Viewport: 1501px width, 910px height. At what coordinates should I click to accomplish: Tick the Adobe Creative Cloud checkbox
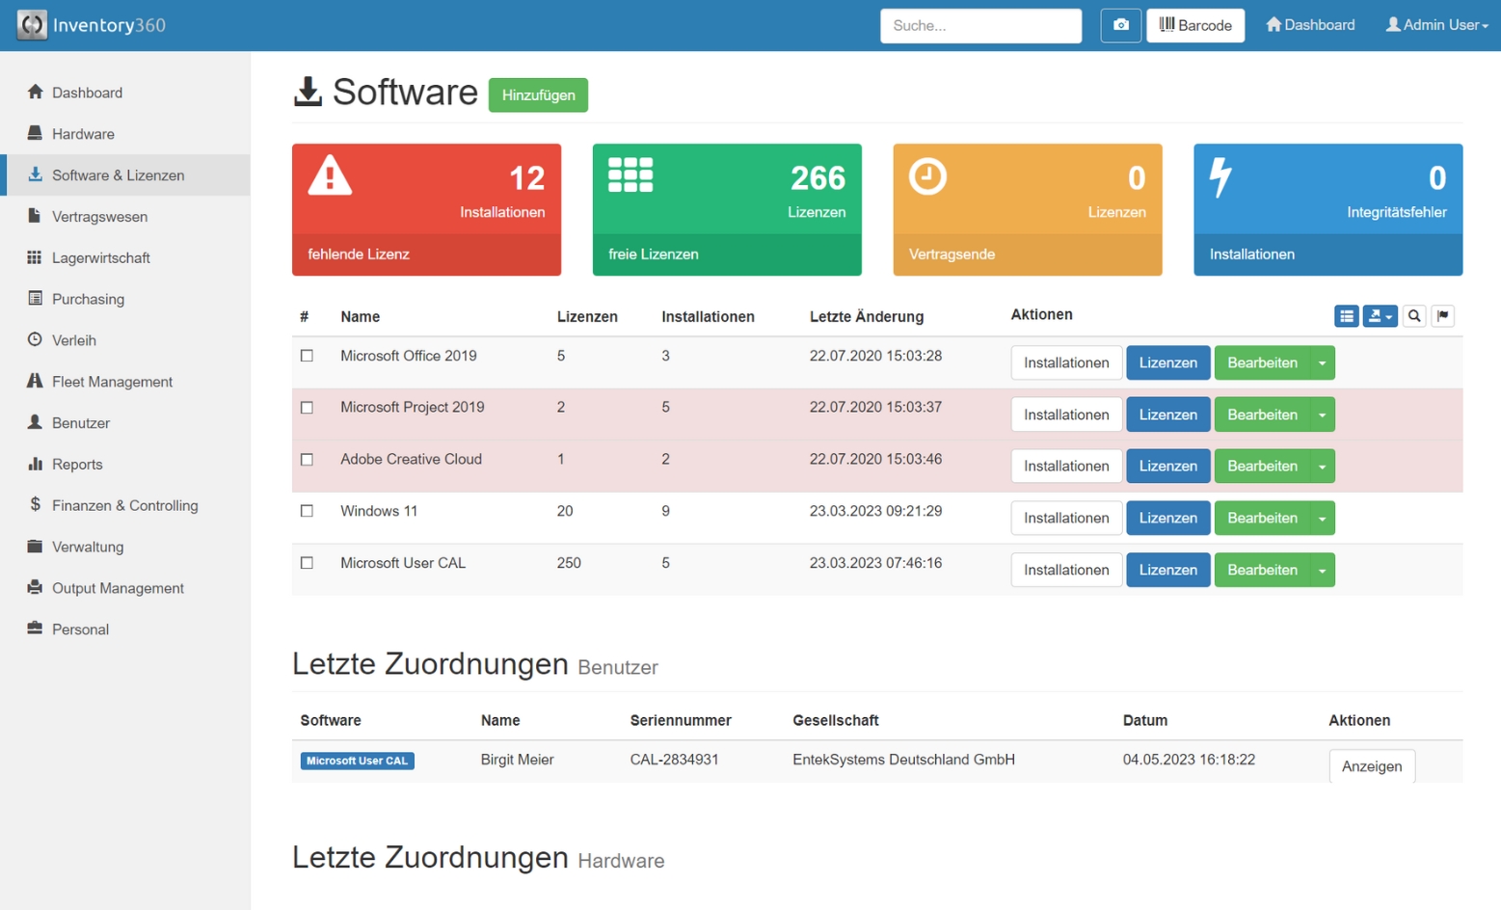[x=307, y=460]
